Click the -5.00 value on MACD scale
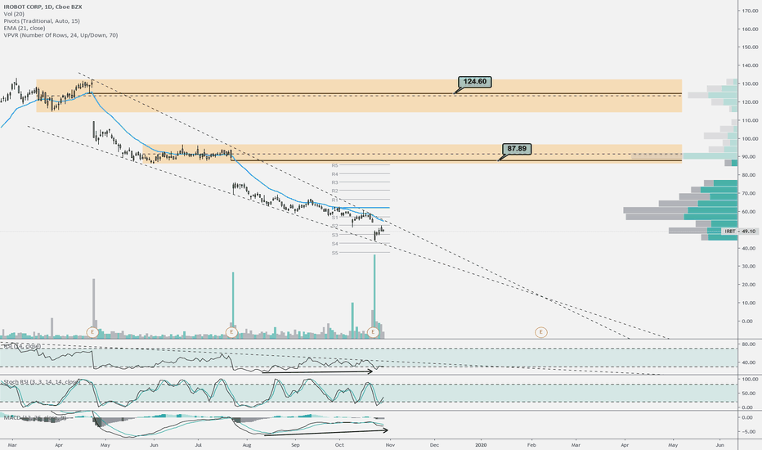This screenshot has height=450, width=762. tap(749, 431)
